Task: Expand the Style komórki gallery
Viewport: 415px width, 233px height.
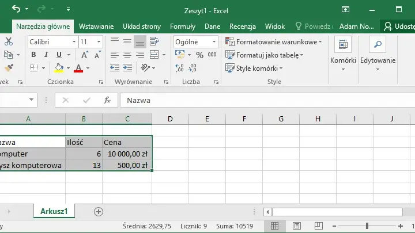Action: 254,68
